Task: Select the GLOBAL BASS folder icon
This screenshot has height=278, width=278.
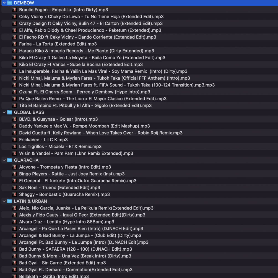Action: tap(10, 112)
